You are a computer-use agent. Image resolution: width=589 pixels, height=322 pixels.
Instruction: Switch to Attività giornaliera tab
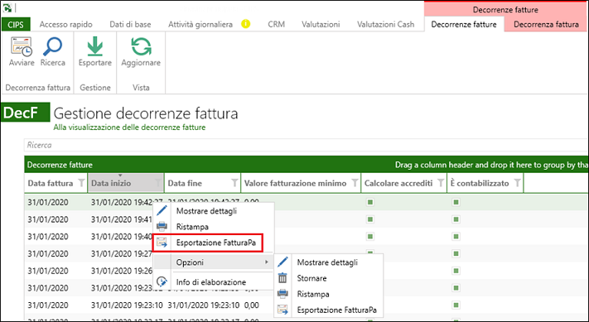(x=200, y=24)
